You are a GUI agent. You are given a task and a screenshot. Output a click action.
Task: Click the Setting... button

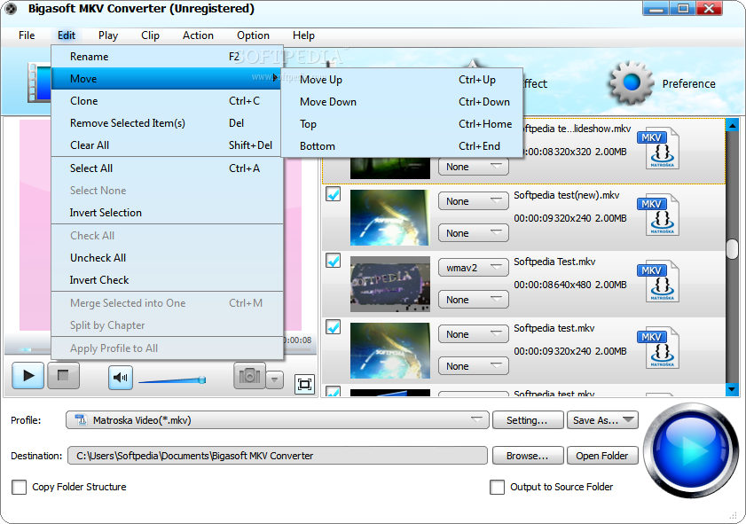tap(528, 420)
